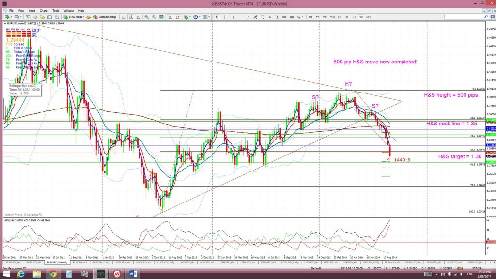Draw a Fibonacci retracement
496x279 pixels.
pyautogui.click(x=263, y=17)
